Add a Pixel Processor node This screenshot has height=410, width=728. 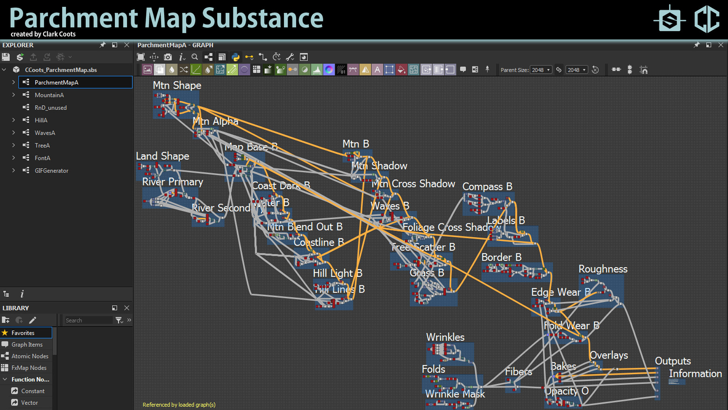(x=341, y=70)
